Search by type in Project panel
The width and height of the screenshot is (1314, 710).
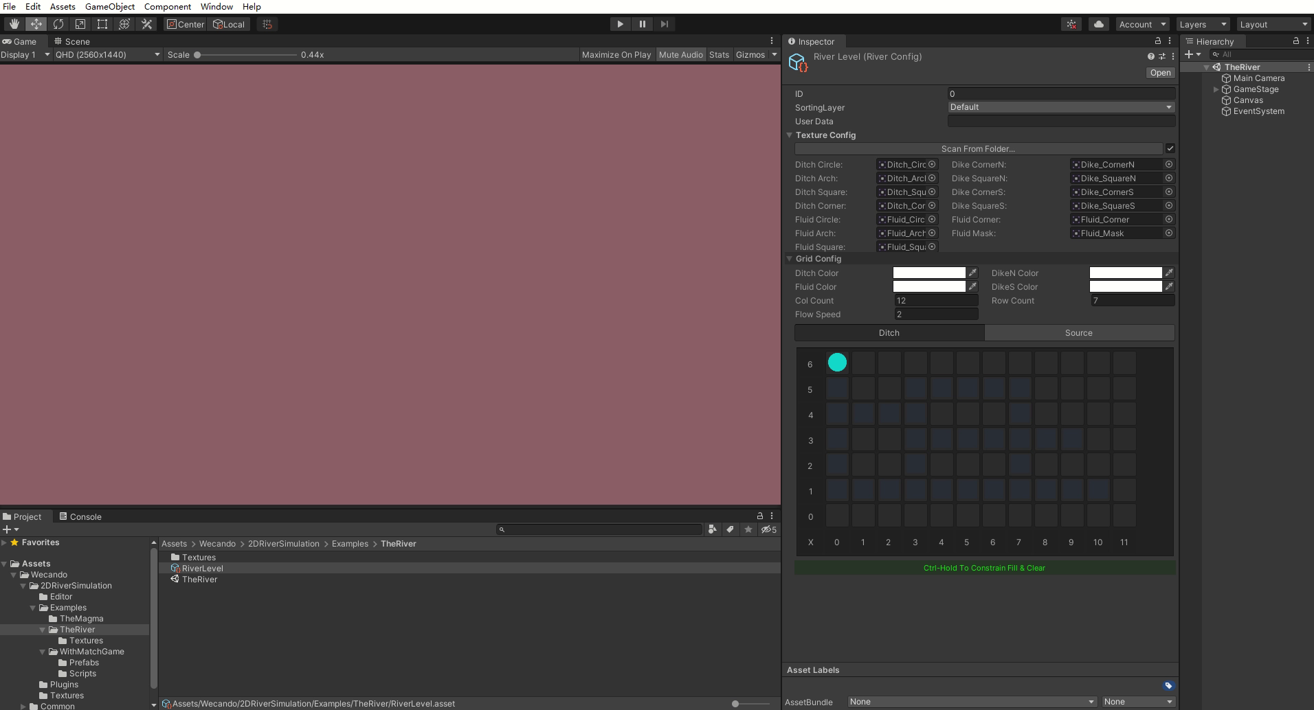click(712, 529)
